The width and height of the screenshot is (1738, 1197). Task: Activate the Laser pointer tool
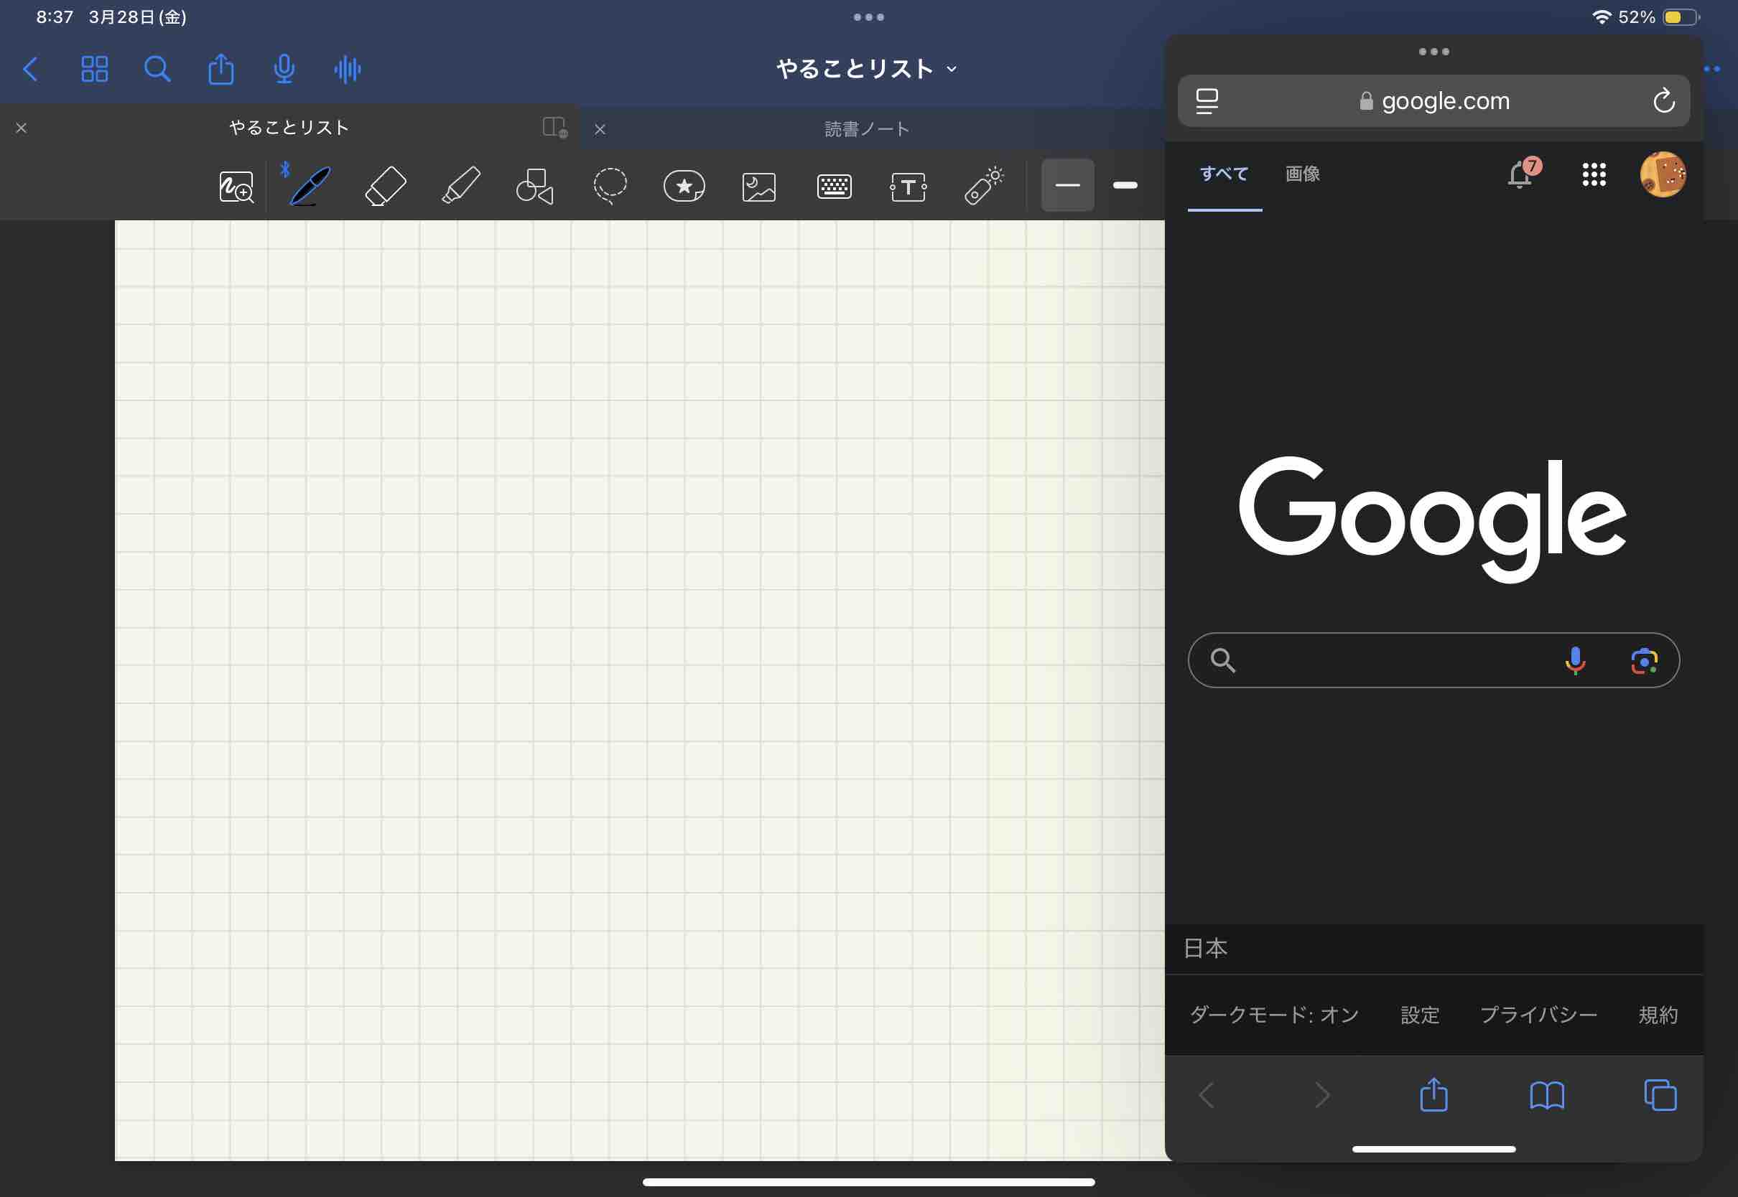coord(984,185)
